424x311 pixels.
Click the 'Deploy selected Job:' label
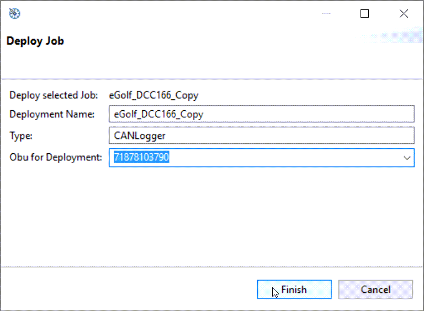(x=54, y=95)
